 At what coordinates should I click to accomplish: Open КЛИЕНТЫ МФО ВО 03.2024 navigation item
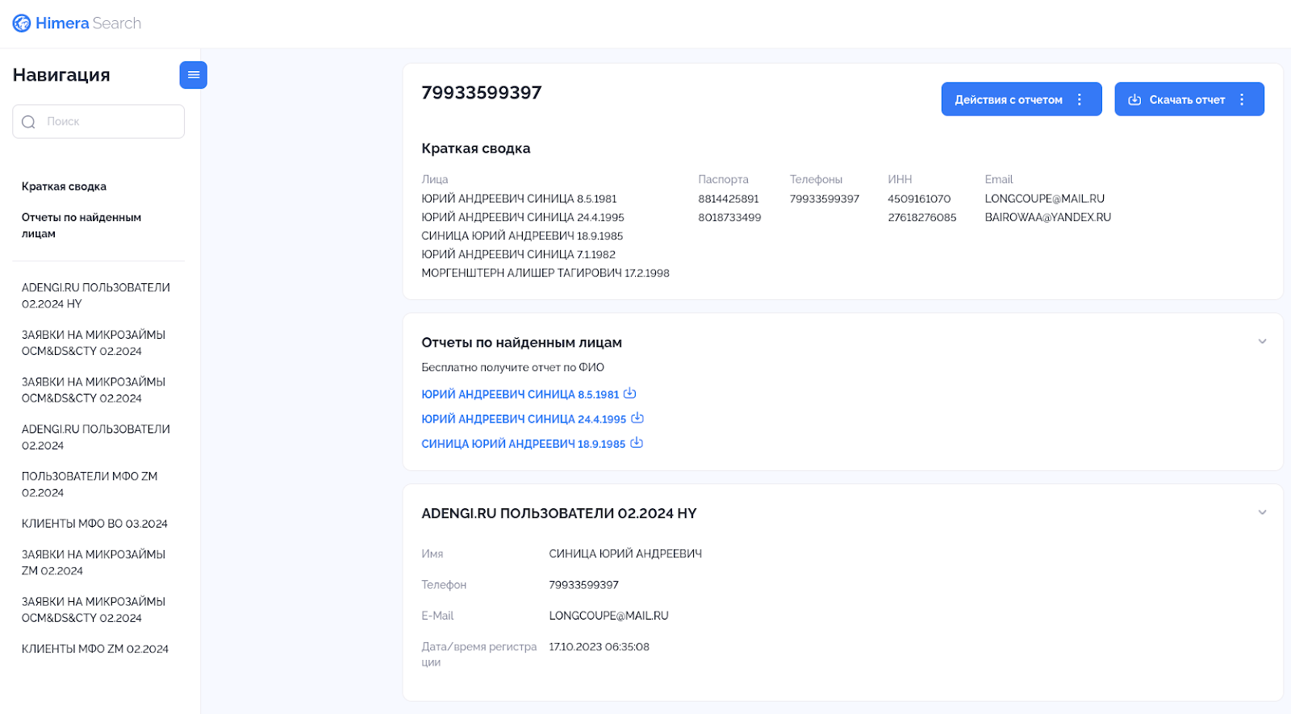tap(94, 524)
